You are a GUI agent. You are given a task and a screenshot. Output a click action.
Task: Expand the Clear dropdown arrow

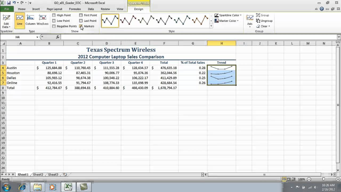coord(269,26)
